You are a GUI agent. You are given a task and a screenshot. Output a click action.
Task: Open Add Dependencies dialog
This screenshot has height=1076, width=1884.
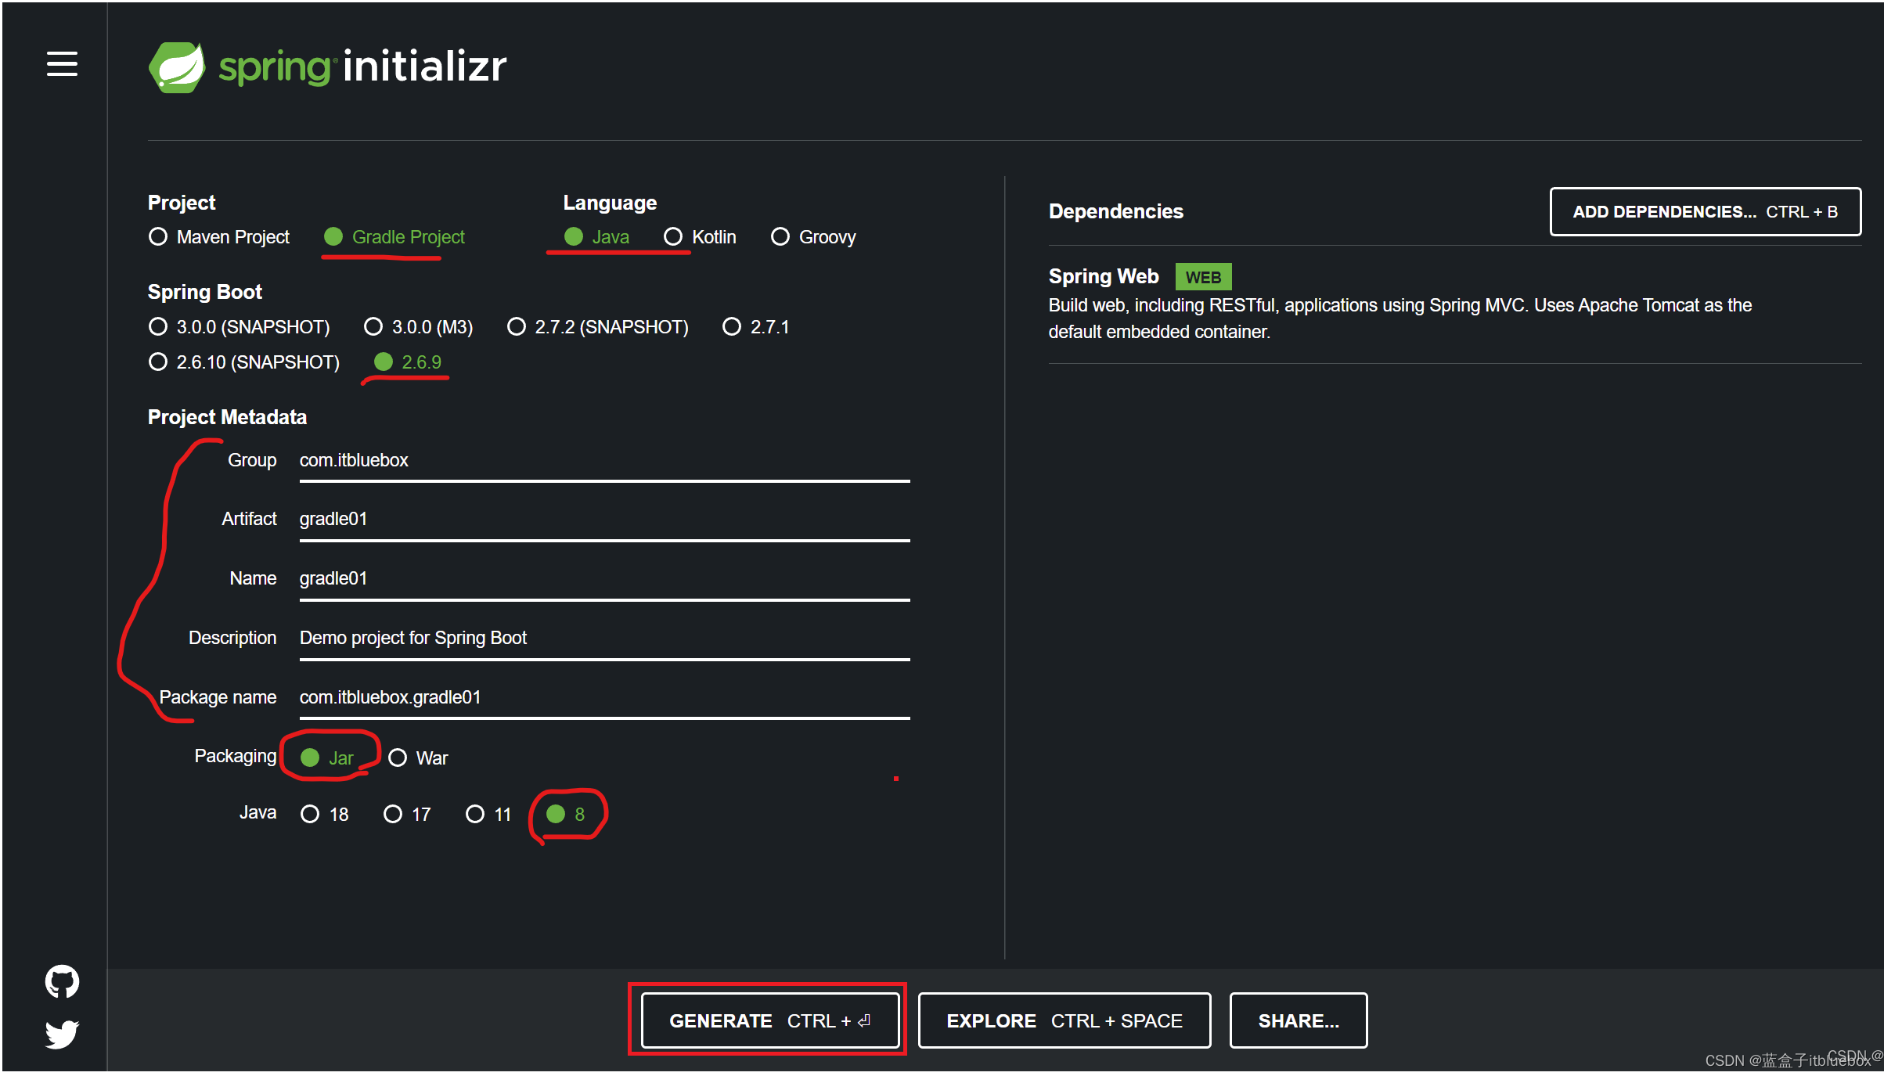tap(1706, 211)
